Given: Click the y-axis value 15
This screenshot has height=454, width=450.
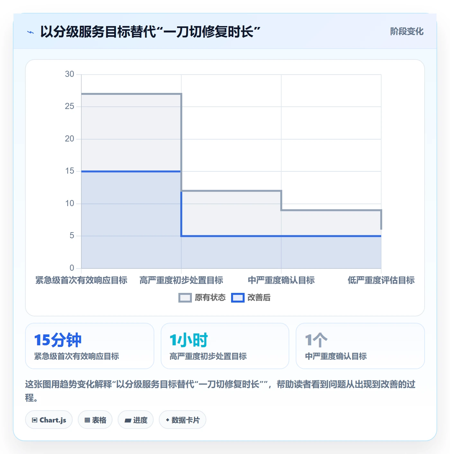Looking at the screenshot, I should point(69,171).
